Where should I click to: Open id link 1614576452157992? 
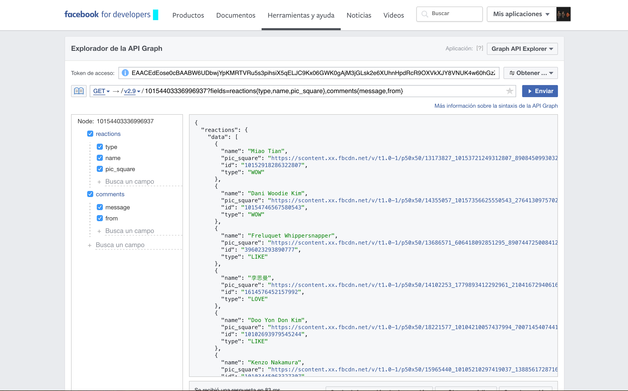point(271,292)
